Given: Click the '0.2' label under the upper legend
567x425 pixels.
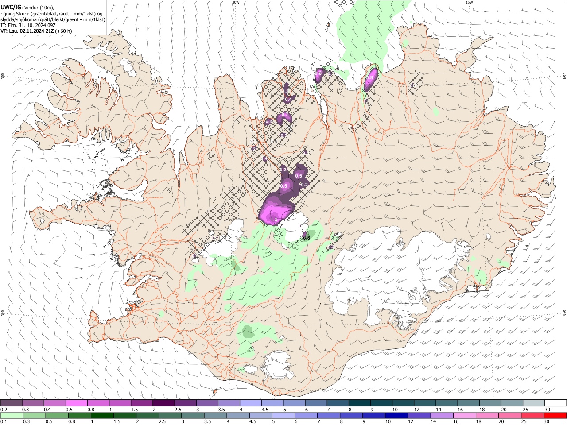Looking at the screenshot, I should coord(4,410).
